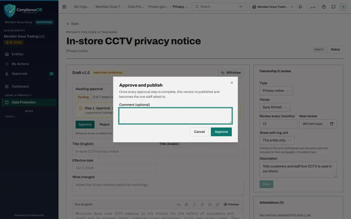Open the help question-mark icon

click(x=324, y=7)
